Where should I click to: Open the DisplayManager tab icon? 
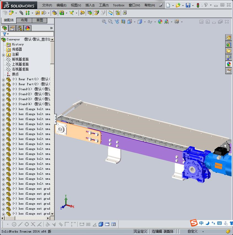[28, 28]
